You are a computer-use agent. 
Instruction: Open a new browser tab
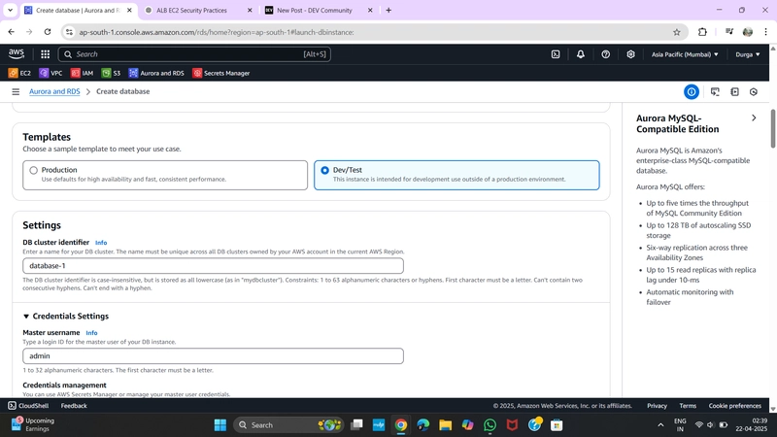click(x=388, y=10)
